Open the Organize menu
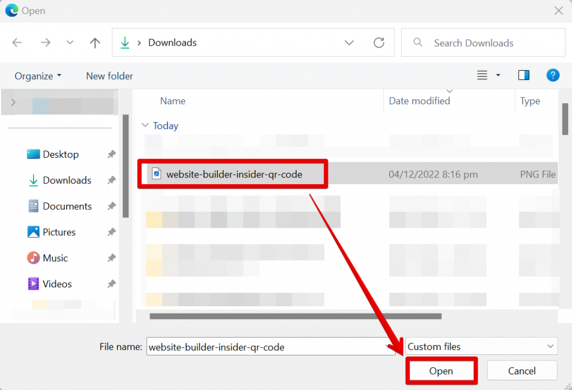The image size is (572, 390). click(x=38, y=76)
